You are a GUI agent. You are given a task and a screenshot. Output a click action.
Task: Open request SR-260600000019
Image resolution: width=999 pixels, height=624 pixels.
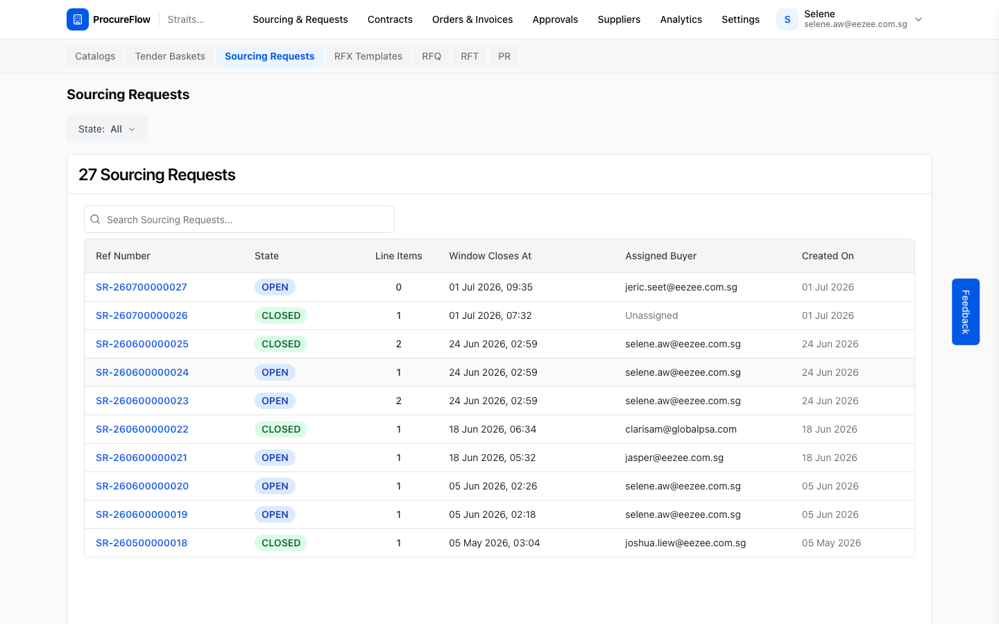tap(142, 514)
